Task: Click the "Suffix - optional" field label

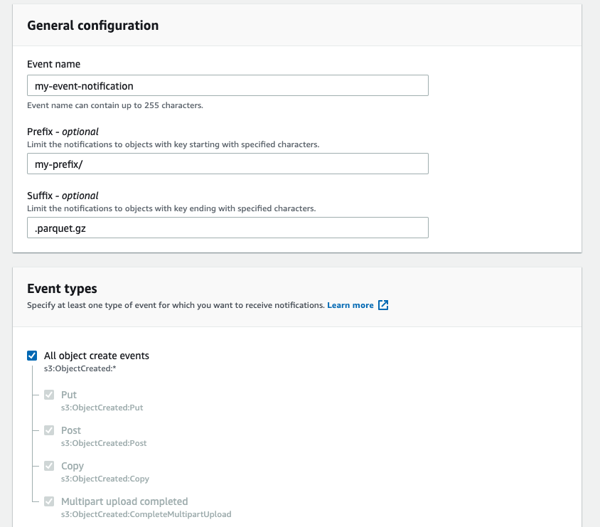Action: click(63, 196)
